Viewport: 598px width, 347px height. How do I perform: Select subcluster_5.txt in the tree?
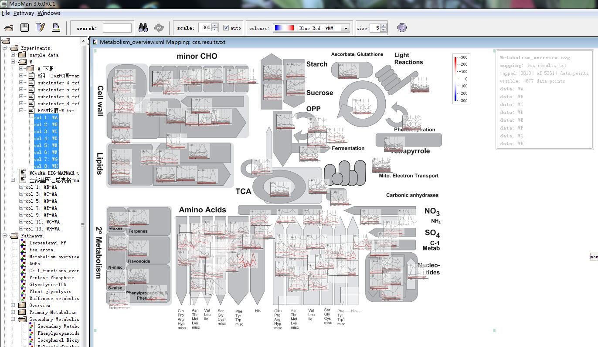[x=58, y=90]
